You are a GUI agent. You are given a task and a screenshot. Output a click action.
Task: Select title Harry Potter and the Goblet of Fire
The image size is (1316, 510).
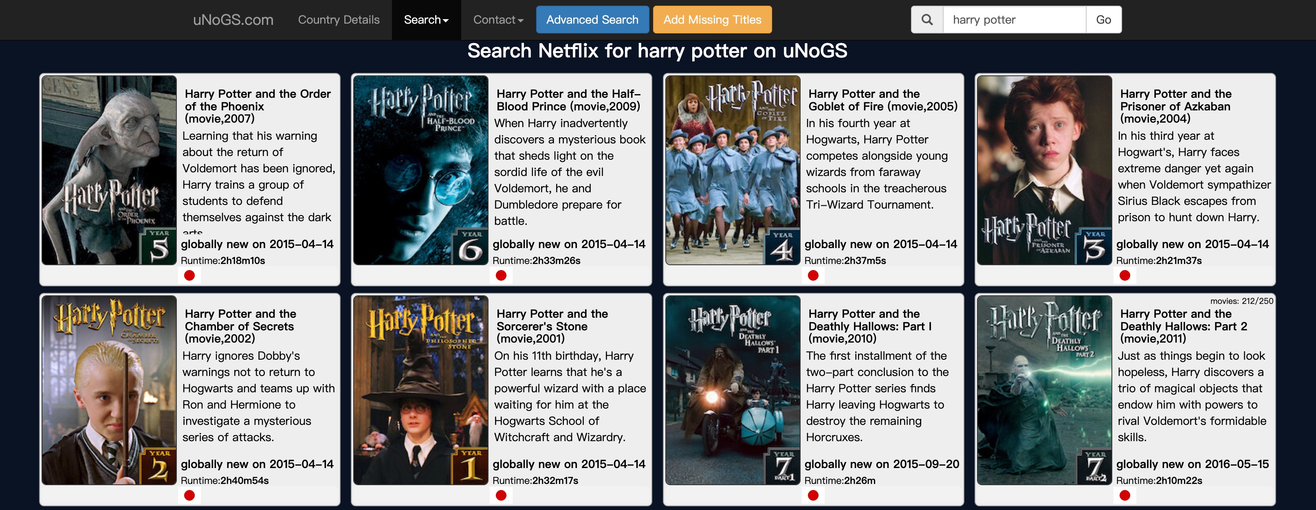(883, 100)
